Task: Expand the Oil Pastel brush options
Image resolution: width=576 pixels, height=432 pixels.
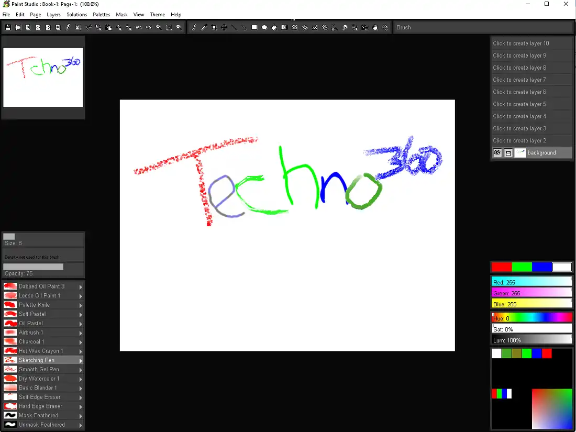Action: pos(80,323)
